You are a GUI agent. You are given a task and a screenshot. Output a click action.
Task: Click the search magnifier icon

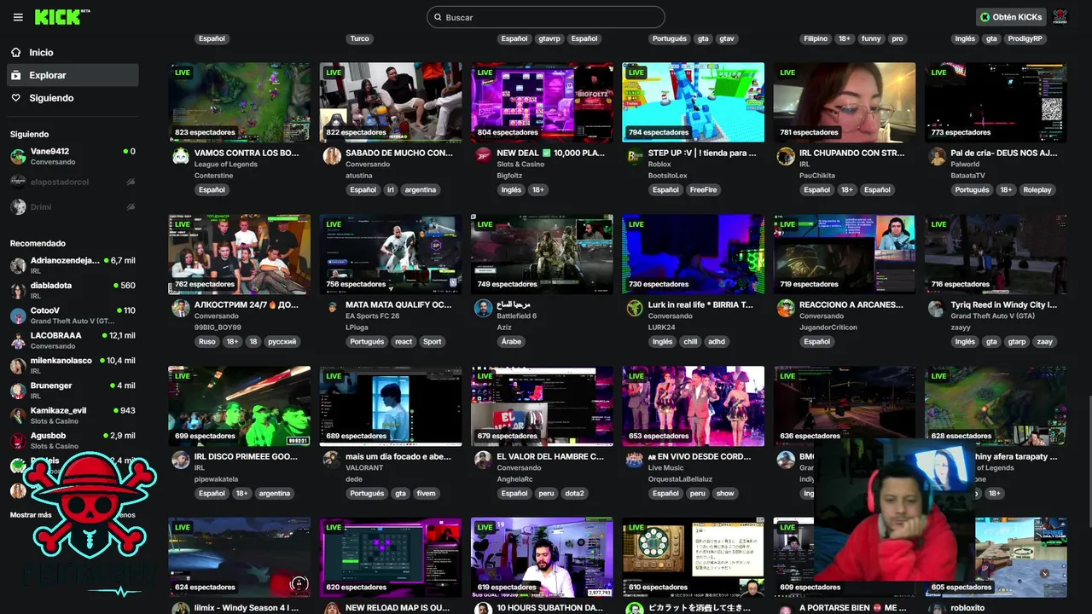pos(438,17)
